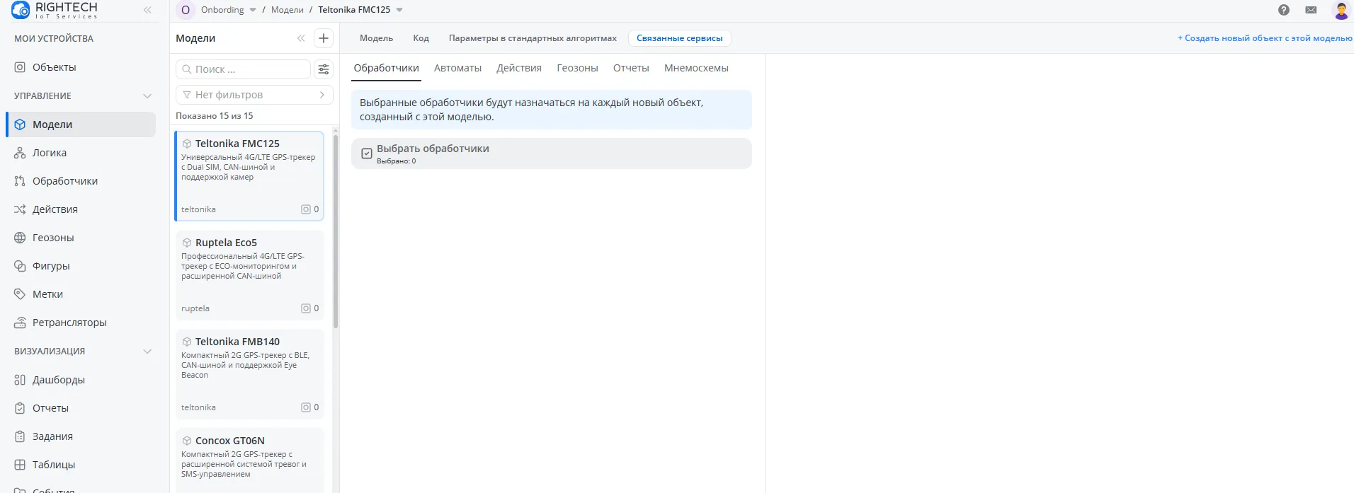
Task: Open the user profile avatar
Action: (x=1341, y=10)
